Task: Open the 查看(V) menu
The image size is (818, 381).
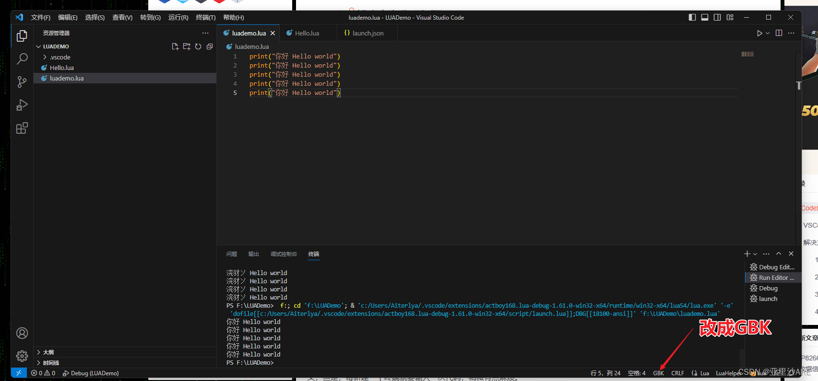Action: 122,17
